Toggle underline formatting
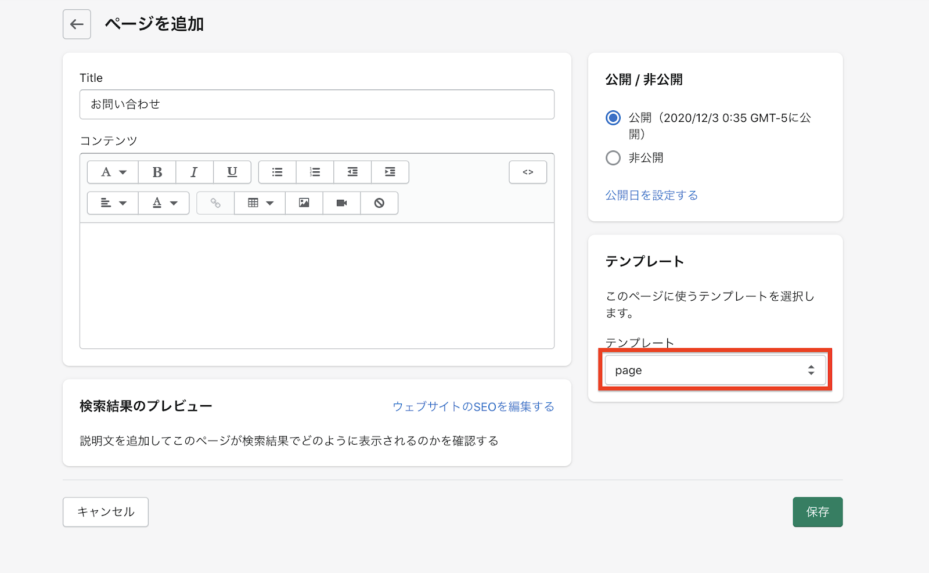 click(232, 172)
